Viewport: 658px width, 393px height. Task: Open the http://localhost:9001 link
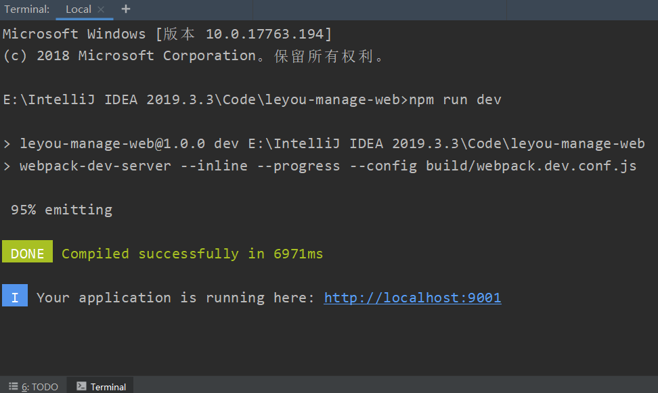(x=412, y=298)
